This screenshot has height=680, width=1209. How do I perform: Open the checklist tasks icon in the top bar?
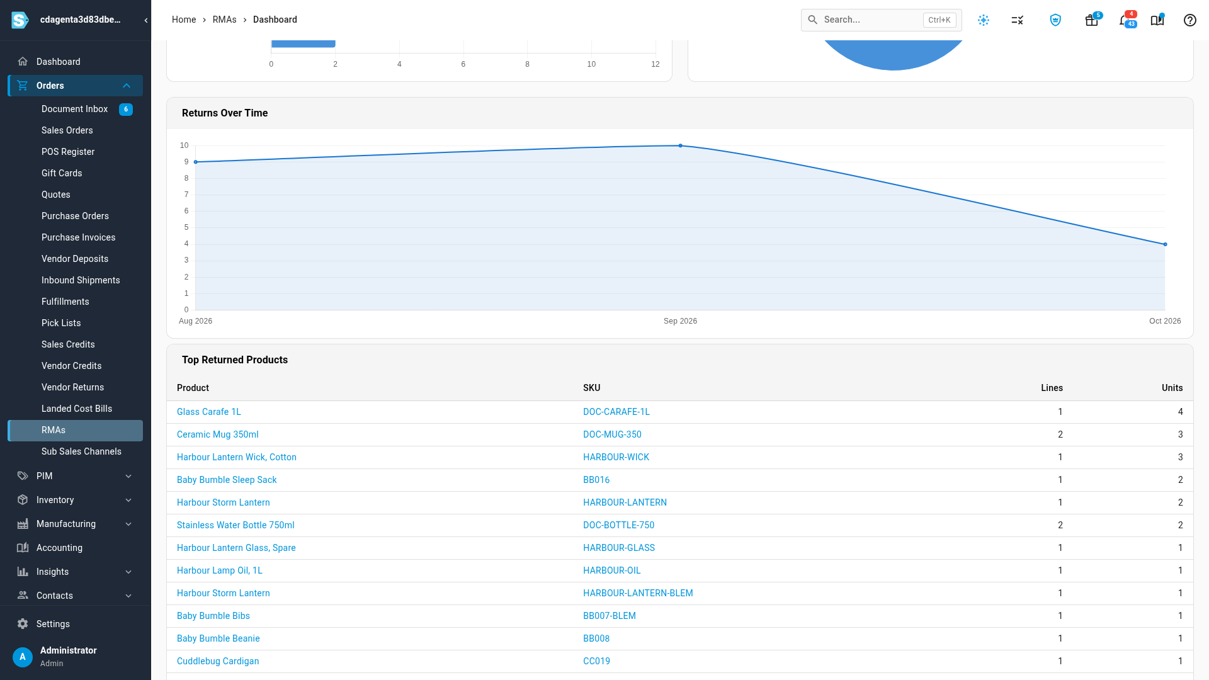tap(1018, 20)
